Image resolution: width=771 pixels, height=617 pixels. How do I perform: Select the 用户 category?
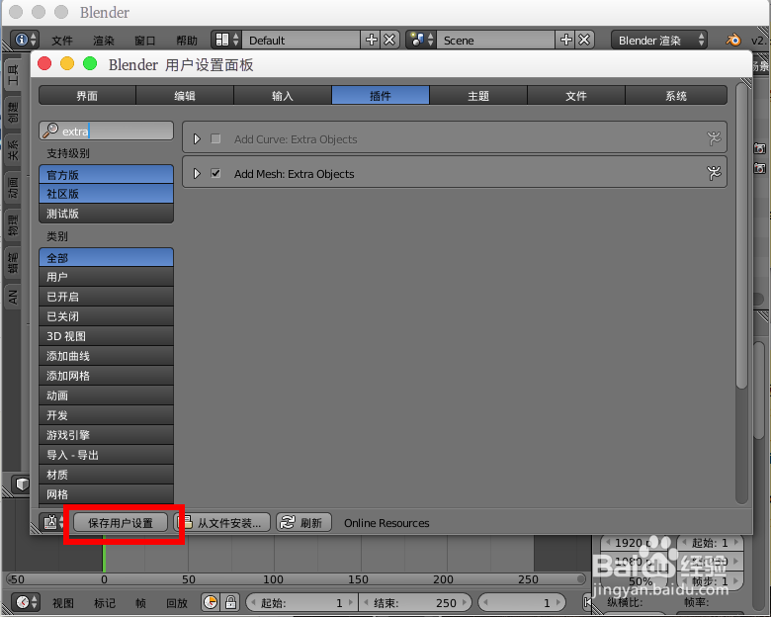tap(106, 277)
